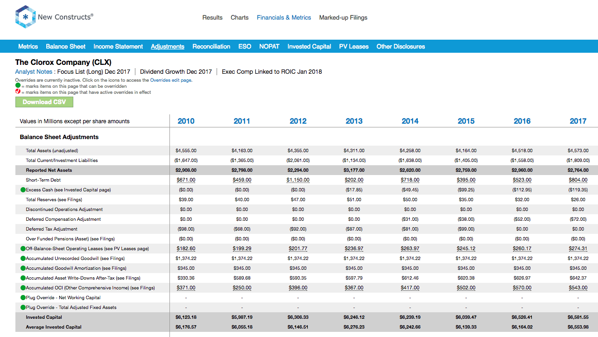Image resolution: width=598 pixels, height=337 pixels.
Task: Open the Reconciliation sub-tab
Action: pyautogui.click(x=211, y=46)
